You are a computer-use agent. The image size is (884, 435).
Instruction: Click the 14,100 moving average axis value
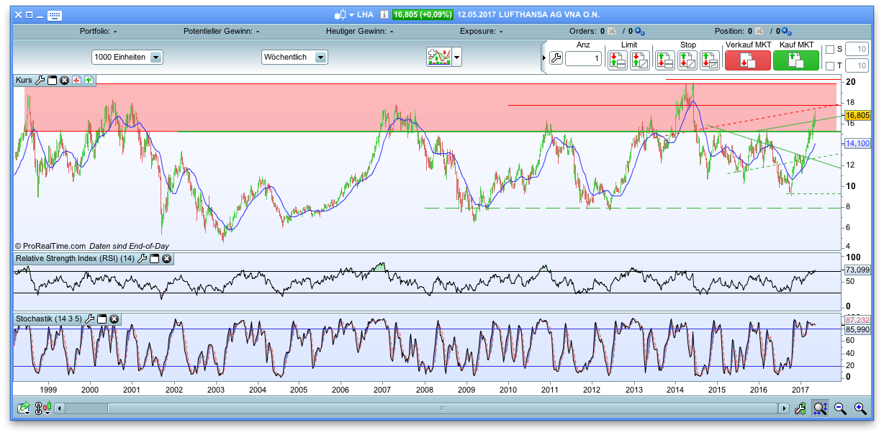[x=857, y=144]
